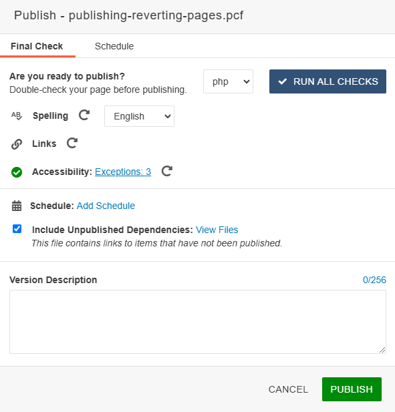Click the Version Description label
The width and height of the screenshot is (395, 412).
[x=53, y=280]
